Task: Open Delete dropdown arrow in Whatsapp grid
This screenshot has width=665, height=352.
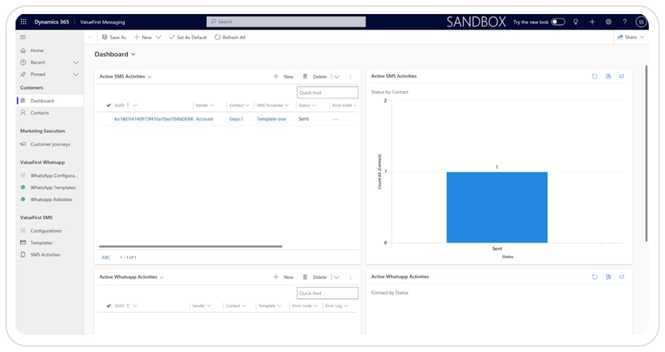Action: (336, 277)
